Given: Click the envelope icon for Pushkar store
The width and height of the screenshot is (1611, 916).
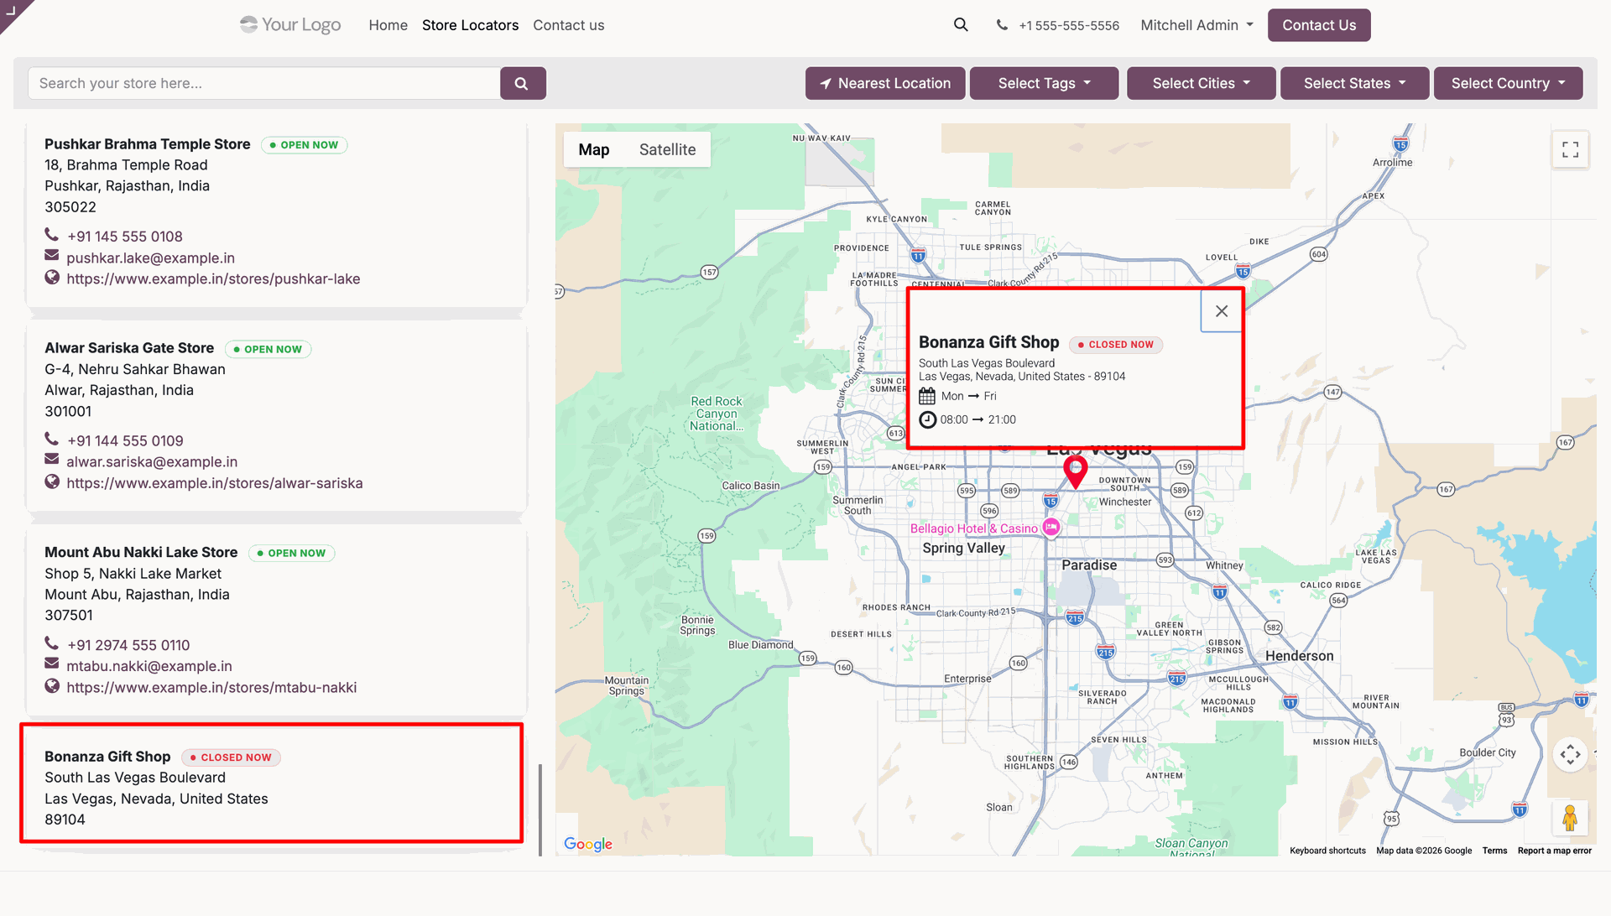Looking at the screenshot, I should click(x=52, y=256).
